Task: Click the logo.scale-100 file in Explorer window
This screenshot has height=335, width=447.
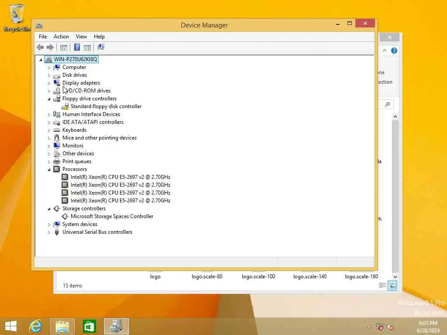Action: (258, 276)
